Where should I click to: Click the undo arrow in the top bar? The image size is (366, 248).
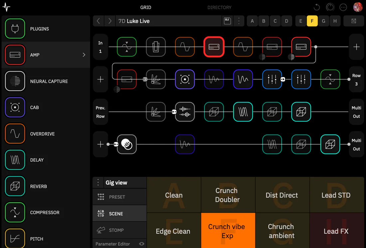pos(316,7)
